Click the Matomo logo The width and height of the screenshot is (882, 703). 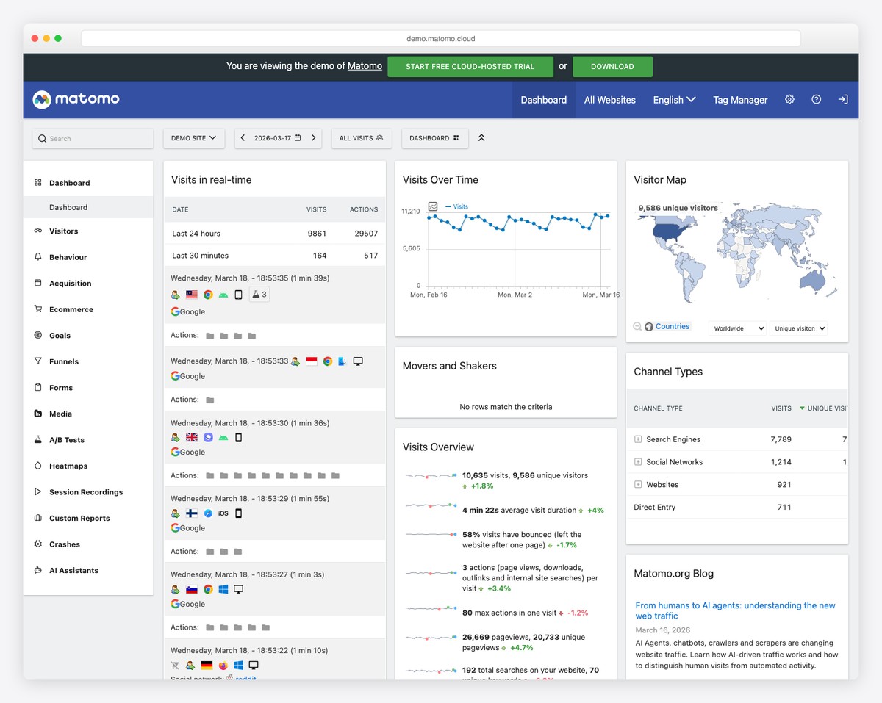tap(75, 98)
